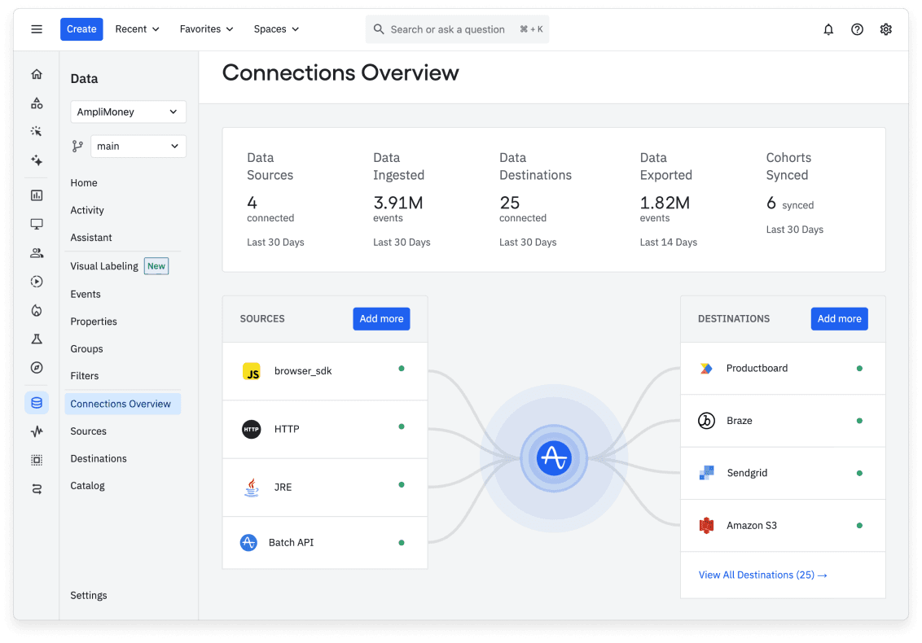The height and width of the screenshot is (643, 922).
Task: Open the AI sparkle assistant icon
Action: pos(37,160)
